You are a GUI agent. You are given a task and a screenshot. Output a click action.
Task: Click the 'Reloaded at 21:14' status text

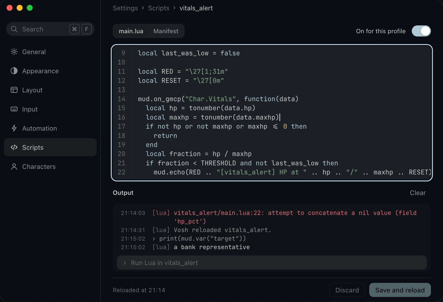(x=139, y=290)
